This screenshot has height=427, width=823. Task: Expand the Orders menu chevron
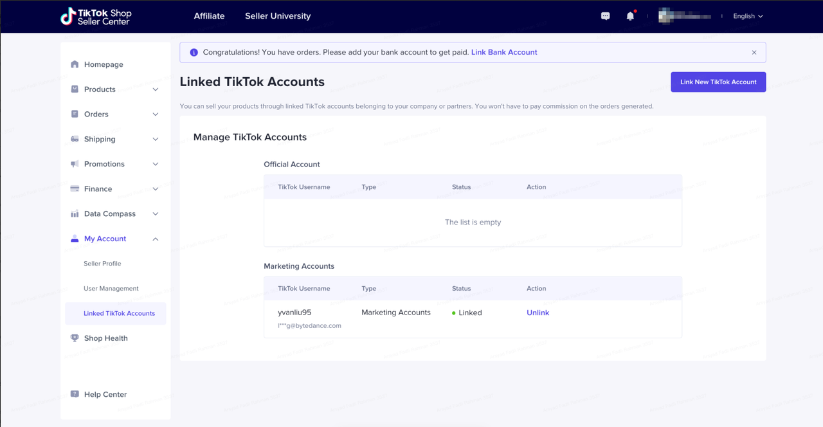pos(155,114)
